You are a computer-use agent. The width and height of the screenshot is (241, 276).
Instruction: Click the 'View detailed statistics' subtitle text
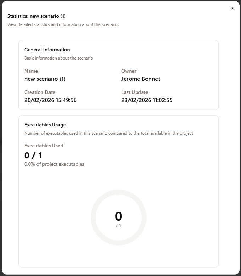[x=63, y=24]
